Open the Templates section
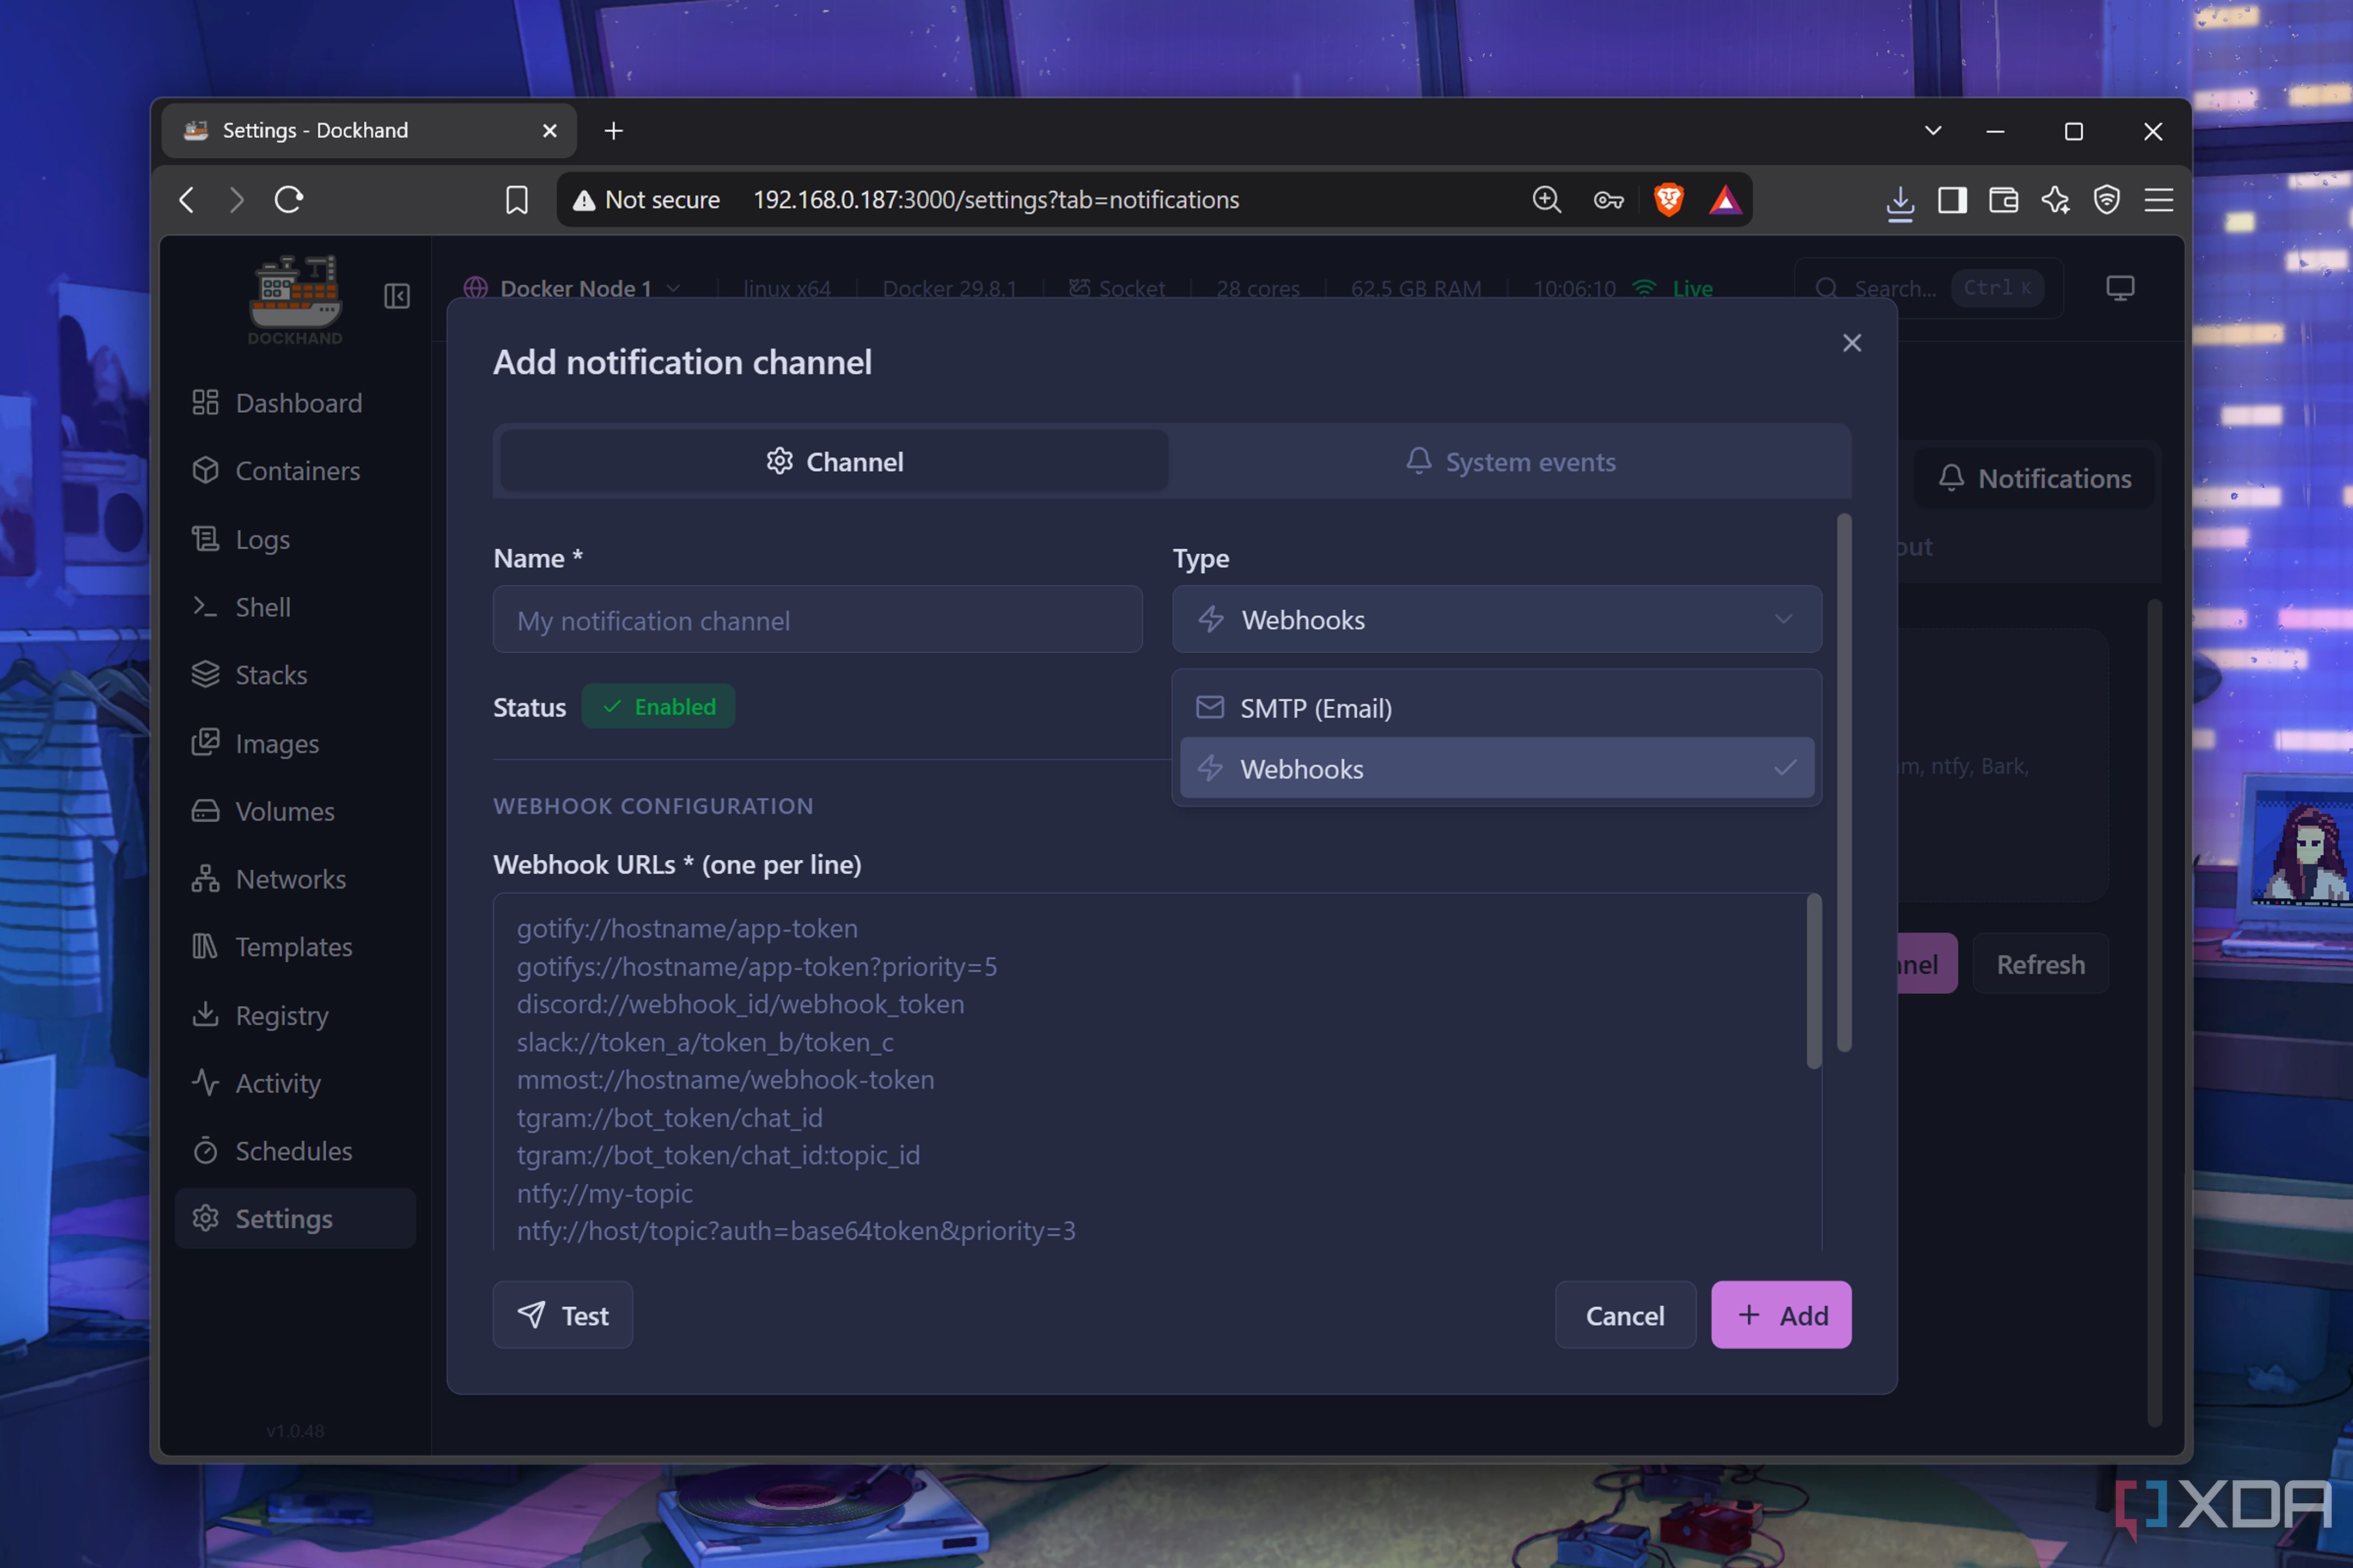 [x=295, y=947]
